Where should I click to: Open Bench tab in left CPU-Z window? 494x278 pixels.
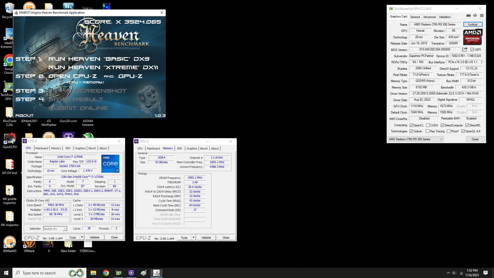click(92, 148)
